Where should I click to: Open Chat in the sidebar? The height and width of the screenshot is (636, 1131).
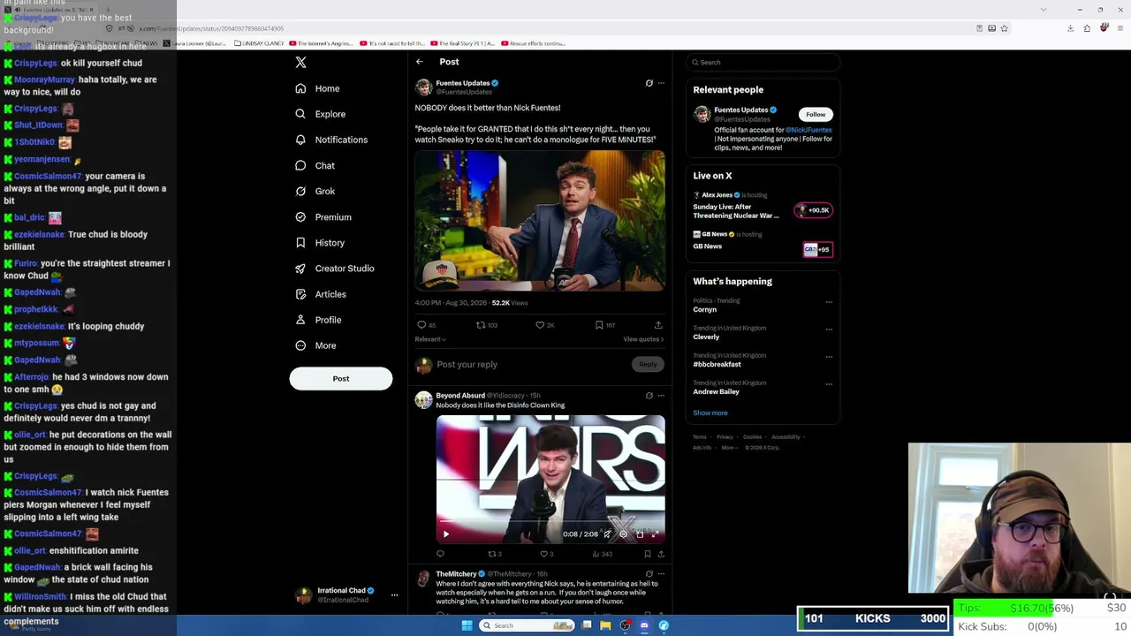point(315,165)
